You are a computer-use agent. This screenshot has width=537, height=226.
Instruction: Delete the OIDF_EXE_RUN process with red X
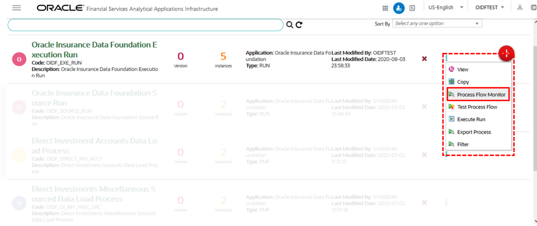[424, 59]
